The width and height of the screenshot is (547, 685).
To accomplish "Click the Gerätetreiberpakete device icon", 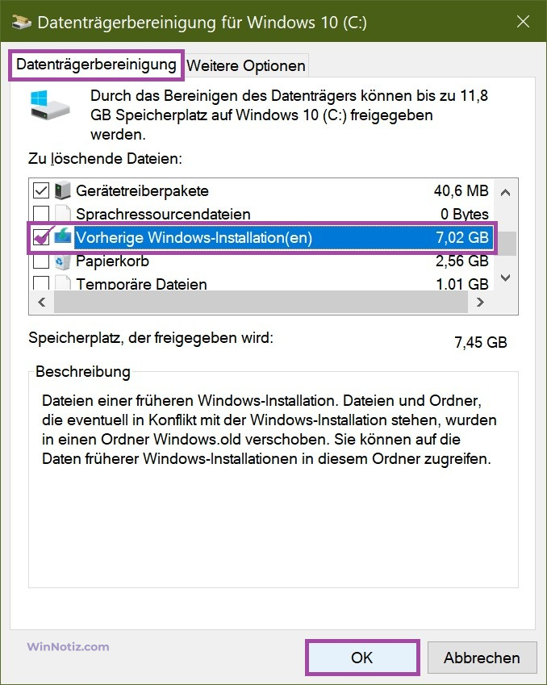I will pyautogui.click(x=62, y=191).
